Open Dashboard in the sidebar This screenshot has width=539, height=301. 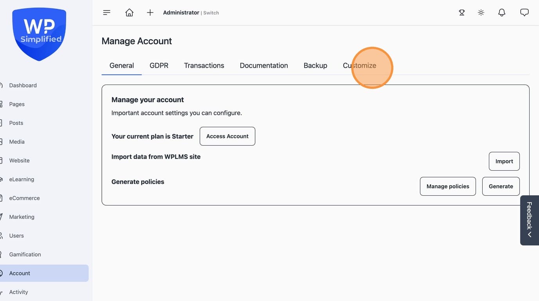(23, 85)
